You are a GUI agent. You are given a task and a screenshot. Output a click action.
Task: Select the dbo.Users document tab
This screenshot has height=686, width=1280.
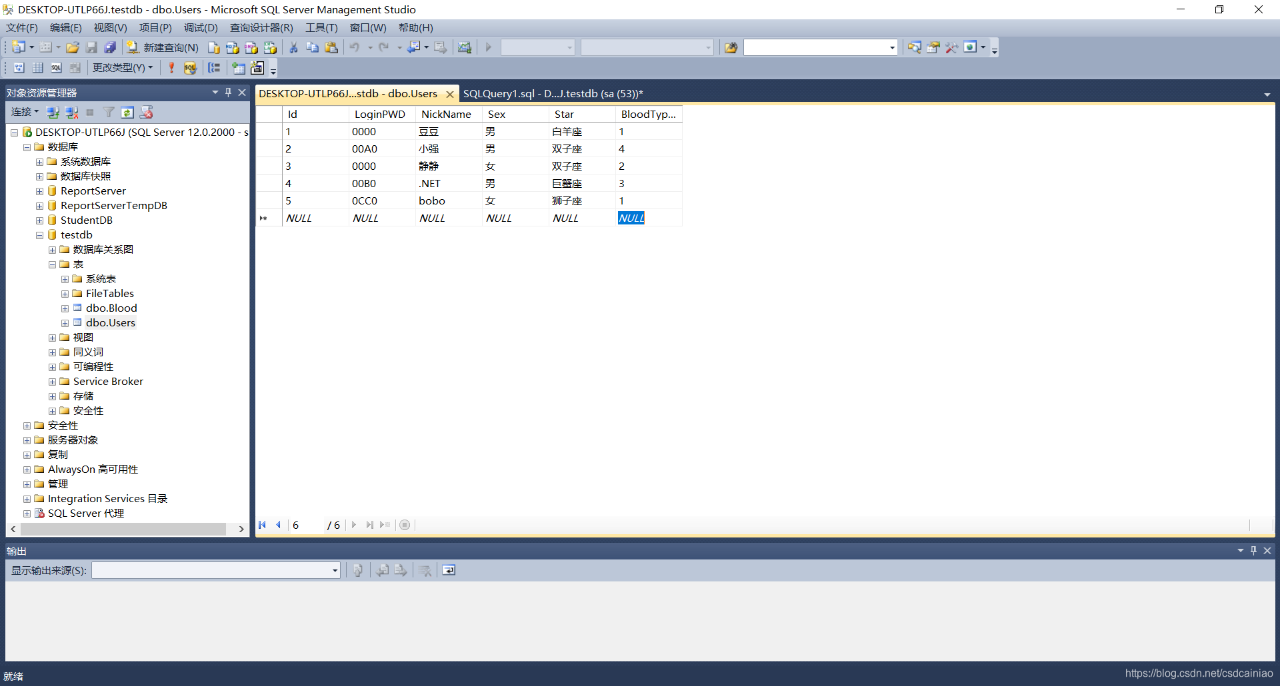(x=348, y=94)
